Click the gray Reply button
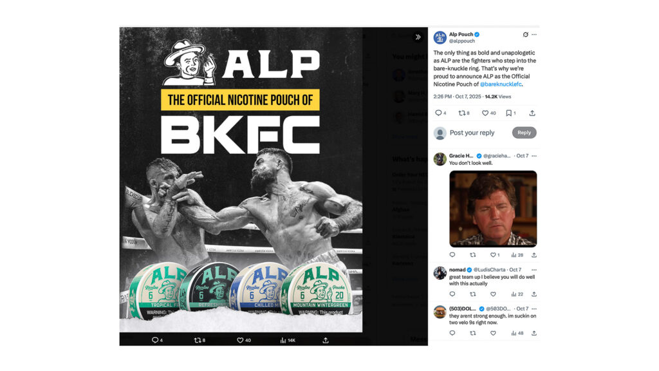659x371 pixels. (524, 133)
